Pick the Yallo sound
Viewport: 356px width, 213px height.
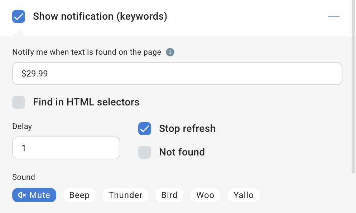tap(244, 195)
